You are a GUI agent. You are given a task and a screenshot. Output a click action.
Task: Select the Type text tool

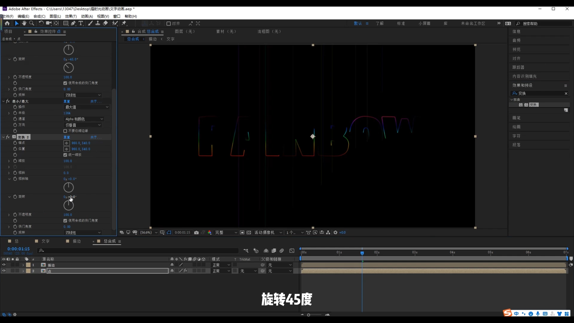coord(81,23)
